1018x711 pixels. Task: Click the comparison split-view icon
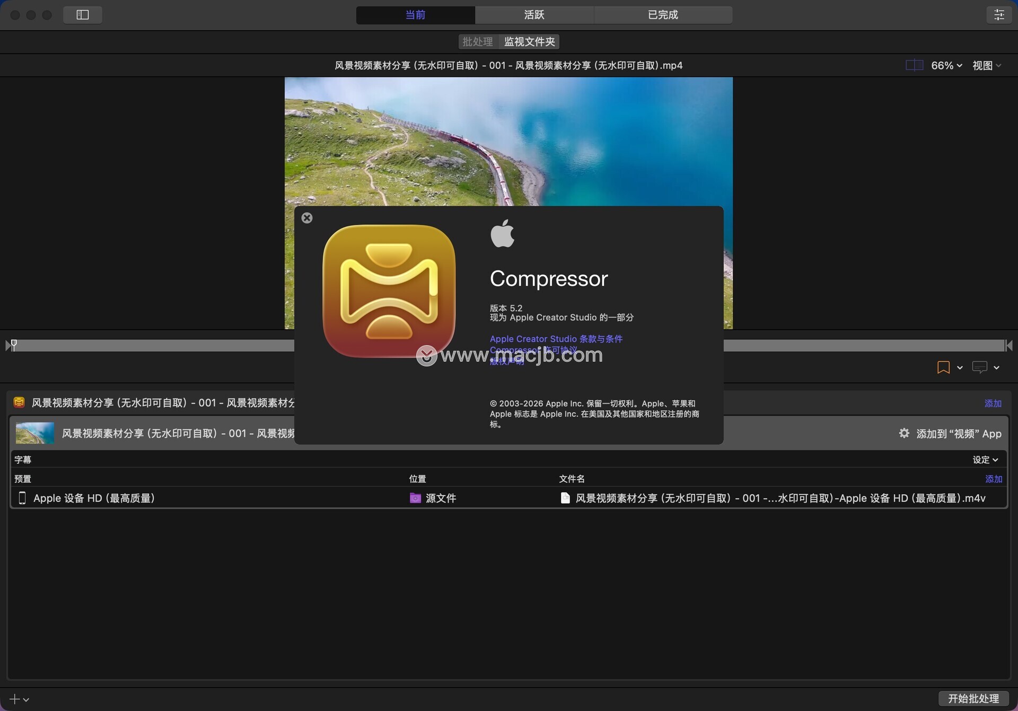tap(914, 65)
